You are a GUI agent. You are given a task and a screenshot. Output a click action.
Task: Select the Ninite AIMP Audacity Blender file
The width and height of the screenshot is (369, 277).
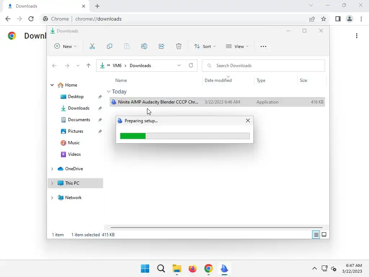pos(217,102)
